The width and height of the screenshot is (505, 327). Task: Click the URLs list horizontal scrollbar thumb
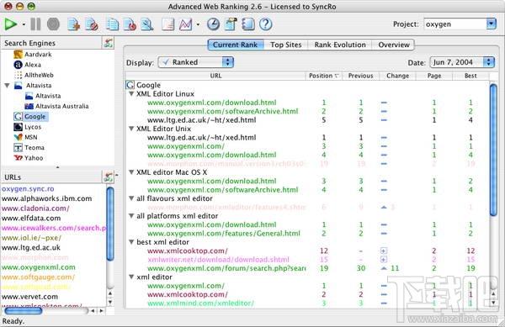(x=24, y=310)
